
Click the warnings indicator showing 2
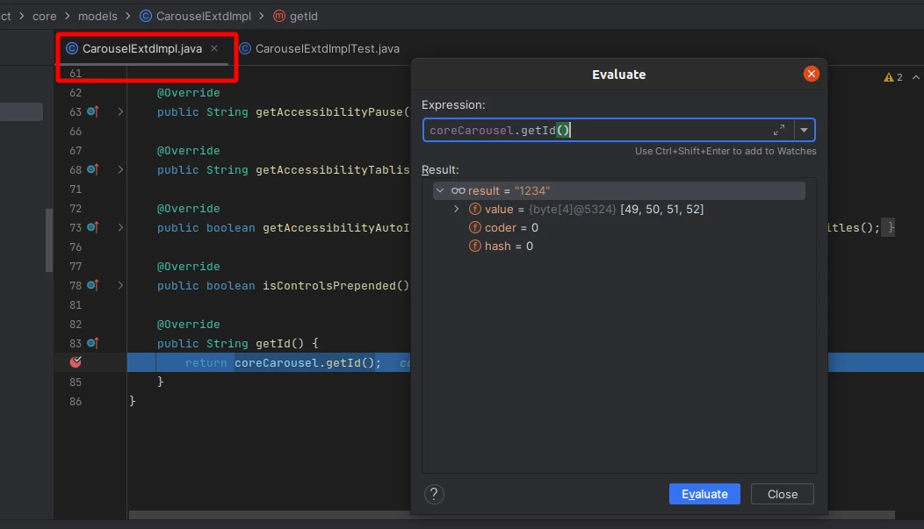892,77
